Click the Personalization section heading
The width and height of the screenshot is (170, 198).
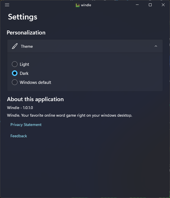click(26, 32)
